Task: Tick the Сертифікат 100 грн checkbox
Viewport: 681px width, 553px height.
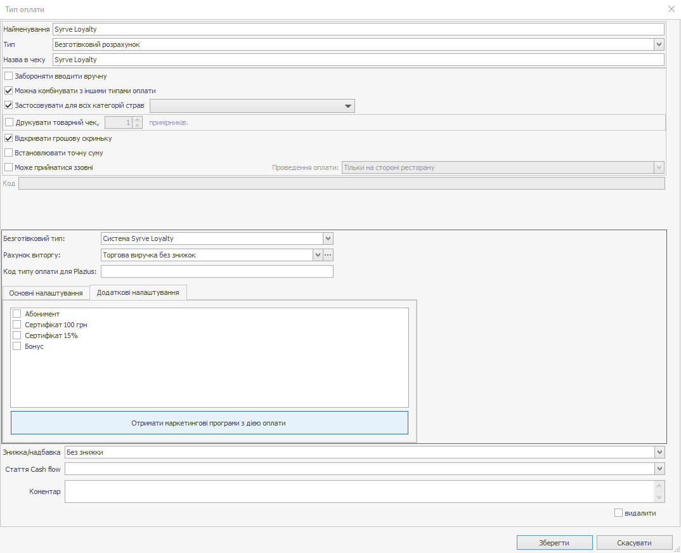Action: click(17, 325)
